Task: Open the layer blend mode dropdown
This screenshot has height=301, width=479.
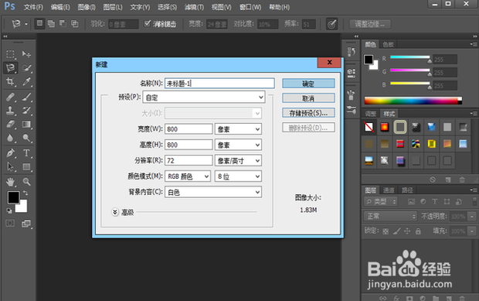Action: (x=390, y=216)
